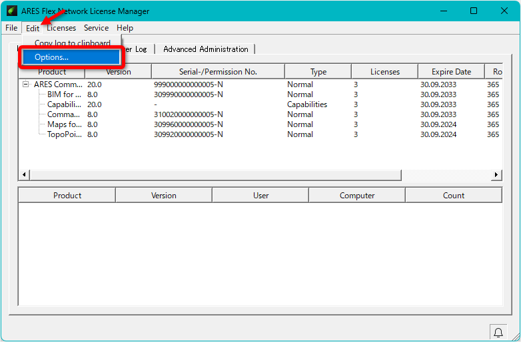521x342 pixels.
Task: Click version 20.0 in Capabili row
Action: point(95,104)
